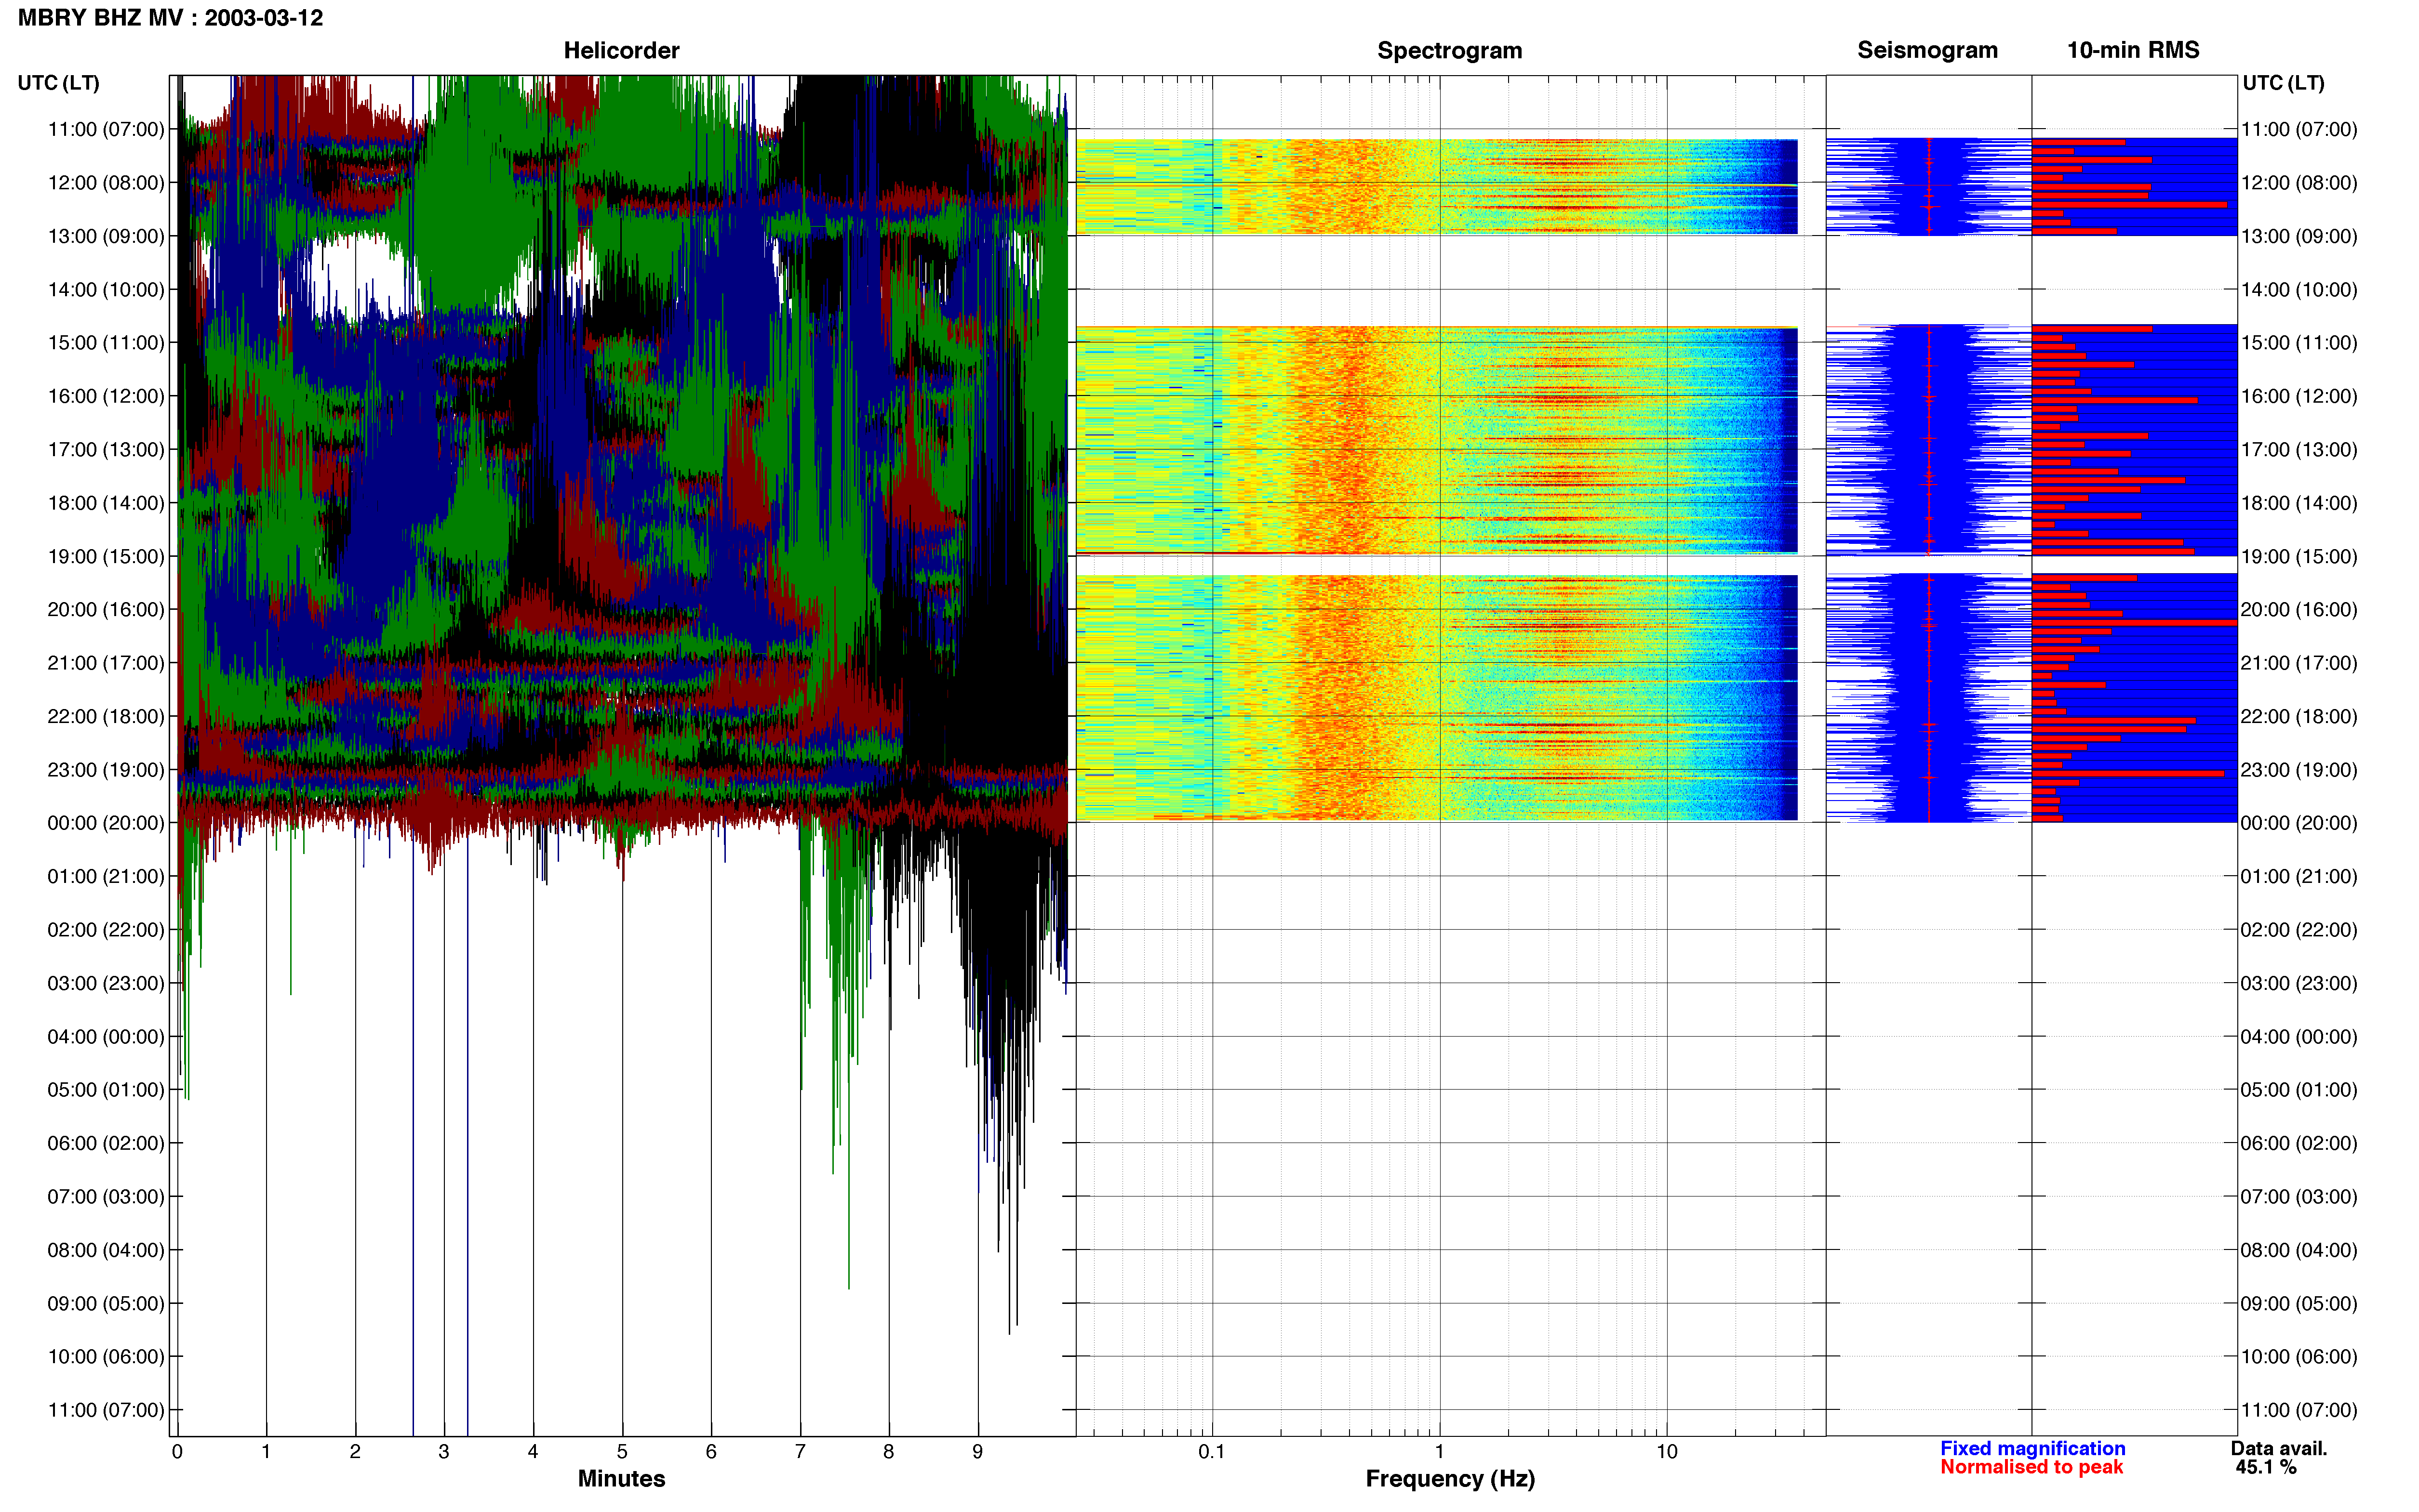2419x1512 pixels.
Task: Click the plot title 'MBRY BHZ MV : 2003-03-12'
Action: pyautogui.click(x=170, y=18)
